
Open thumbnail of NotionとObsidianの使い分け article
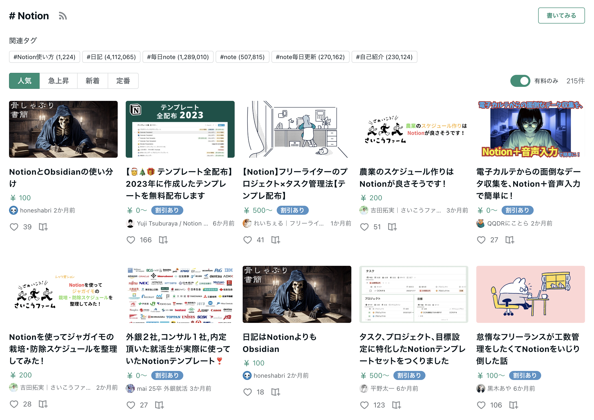tap(63, 129)
